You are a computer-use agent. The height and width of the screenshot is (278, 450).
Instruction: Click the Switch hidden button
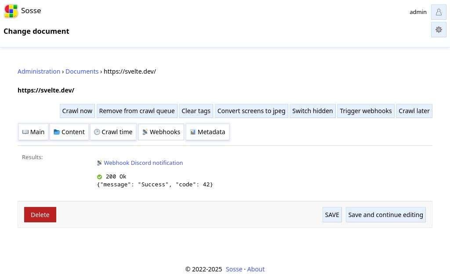tap(312, 111)
